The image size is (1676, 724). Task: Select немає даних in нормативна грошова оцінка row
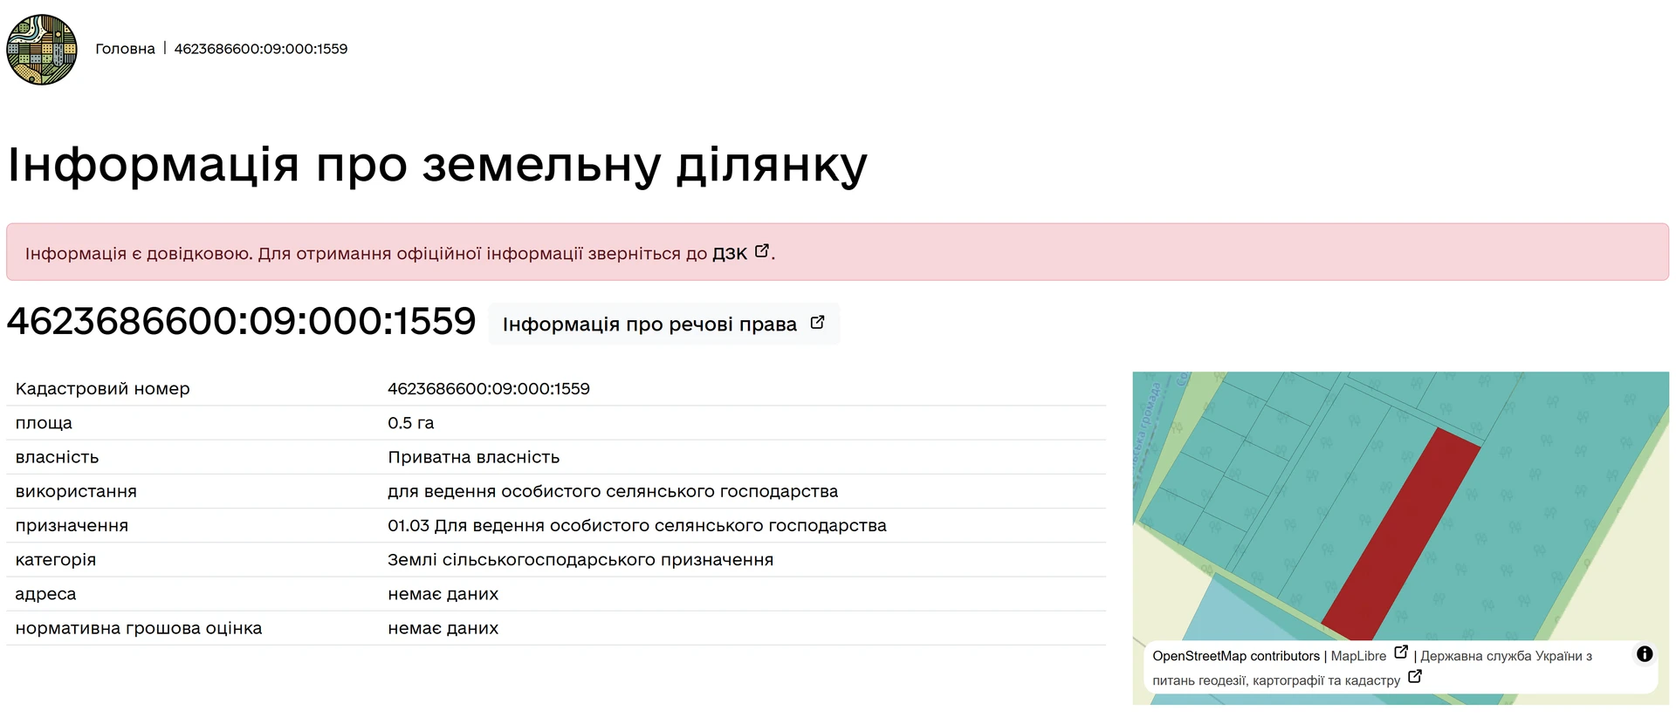point(443,628)
